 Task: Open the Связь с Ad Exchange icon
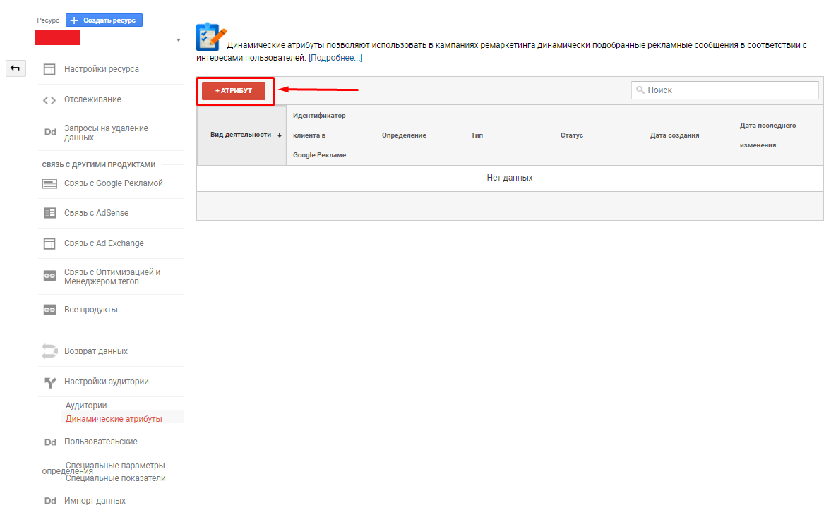[49, 243]
